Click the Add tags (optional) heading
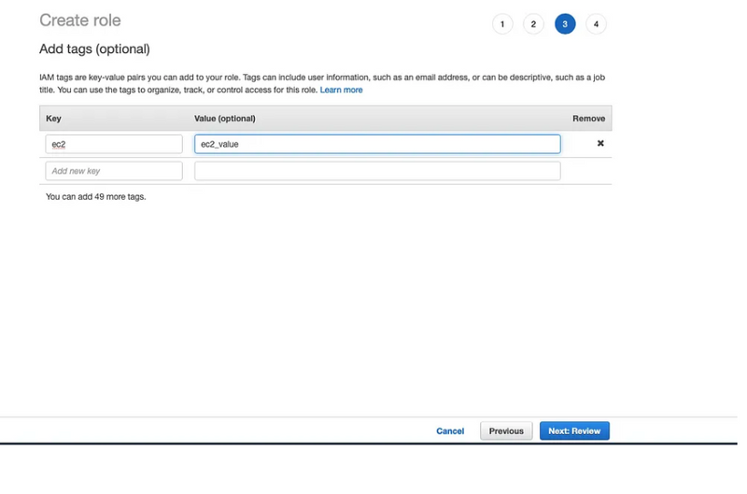Image resolution: width=747 pixels, height=494 pixels. coord(94,49)
